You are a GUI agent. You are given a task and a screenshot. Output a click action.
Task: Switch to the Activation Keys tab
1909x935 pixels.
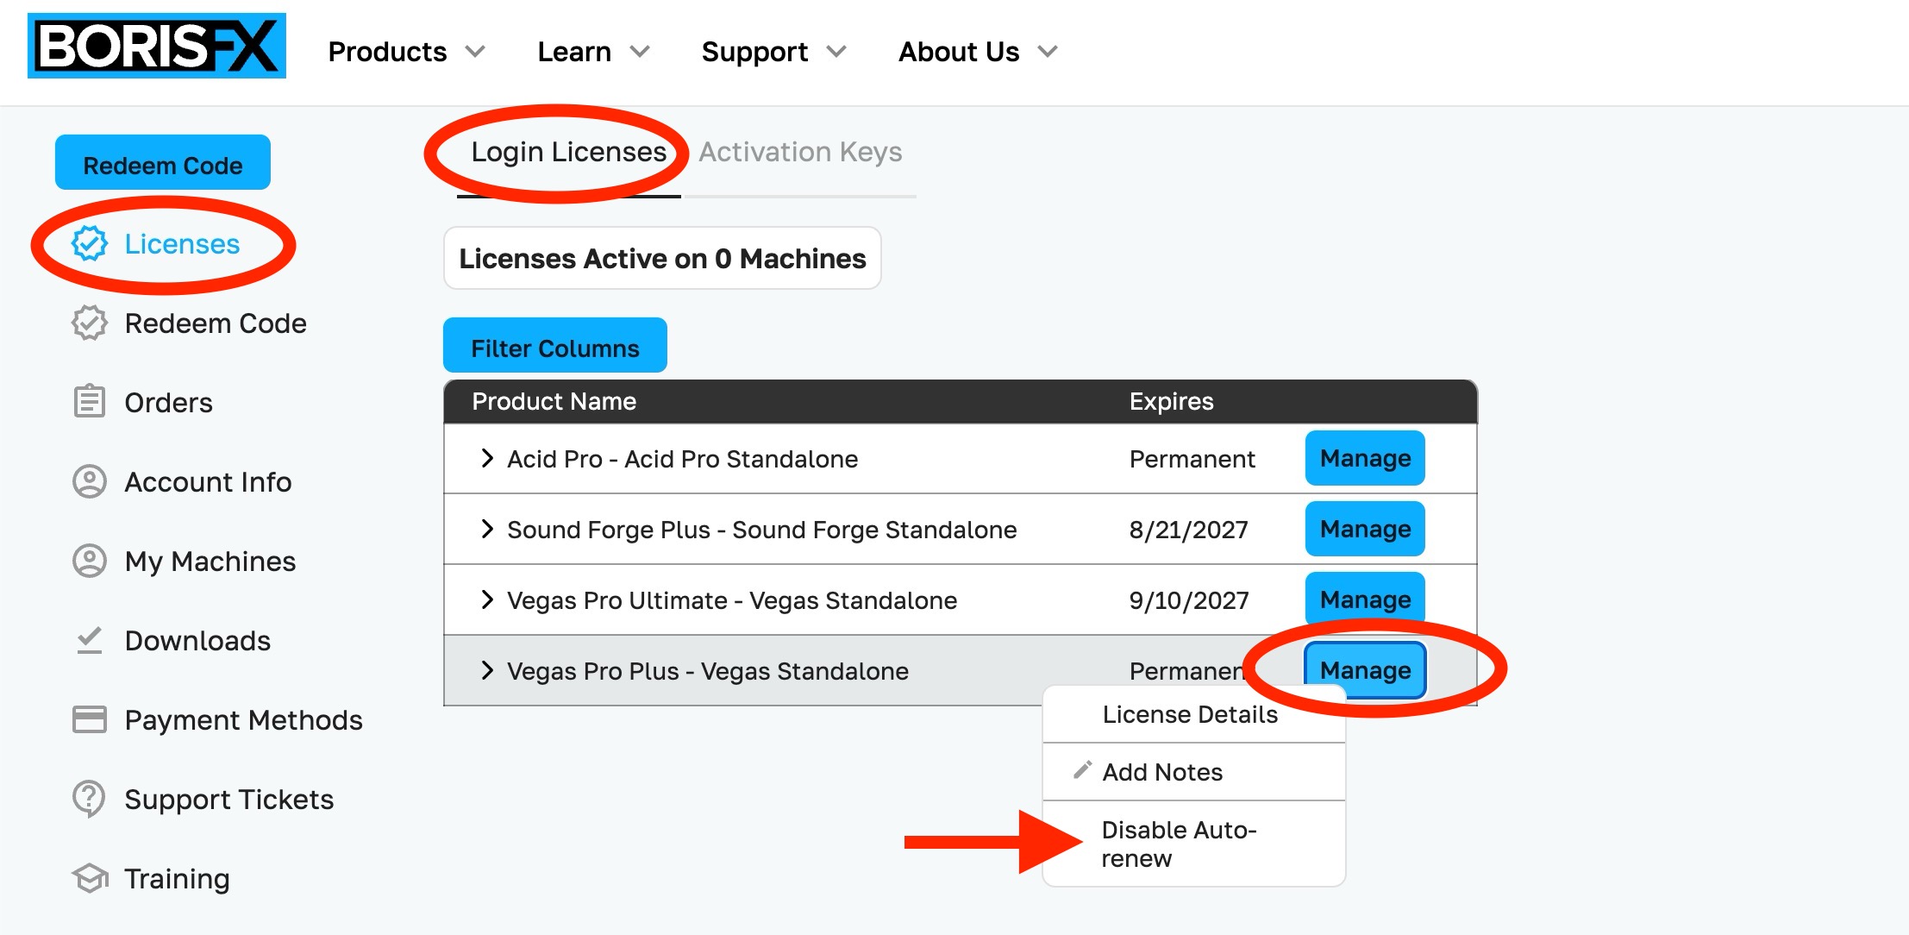pos(800,152)
